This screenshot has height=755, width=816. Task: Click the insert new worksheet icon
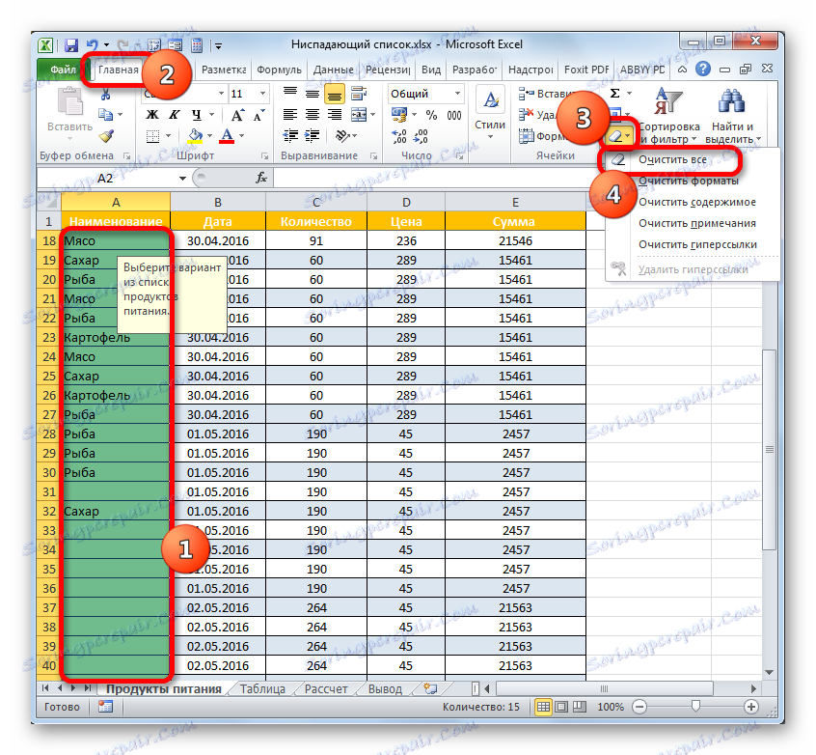pyautogui.click(x=430, y=688)
